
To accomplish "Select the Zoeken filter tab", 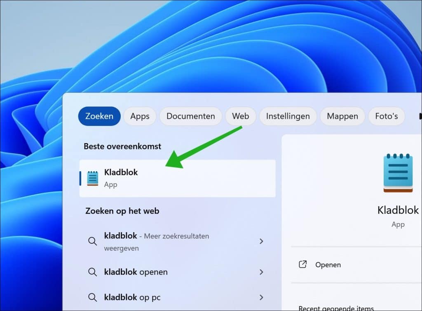I will pos(99,116).
